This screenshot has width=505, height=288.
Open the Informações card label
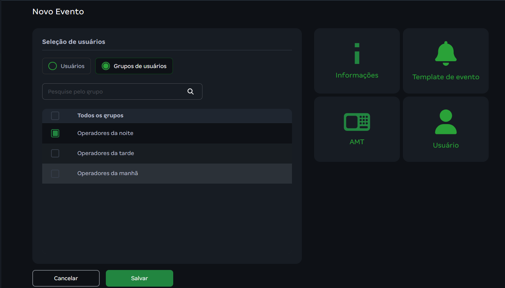tap(357, 75)
